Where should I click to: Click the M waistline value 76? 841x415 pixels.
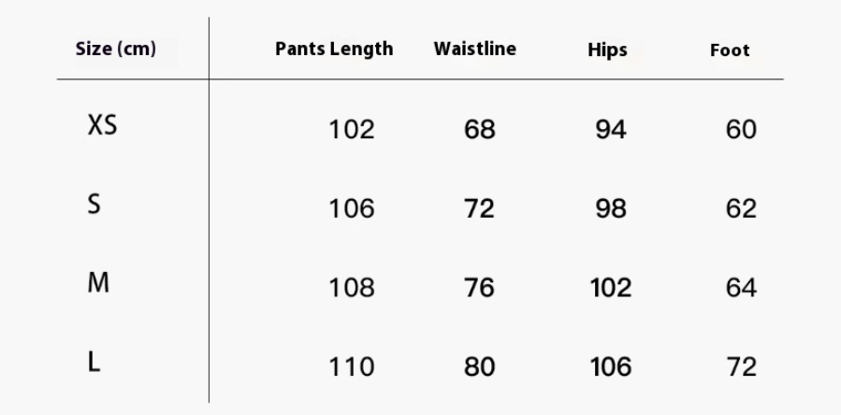click(479, 288)
